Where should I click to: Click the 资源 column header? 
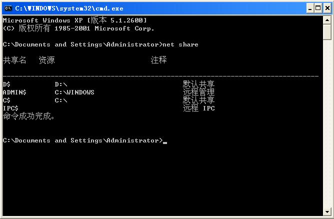(46, 60)
